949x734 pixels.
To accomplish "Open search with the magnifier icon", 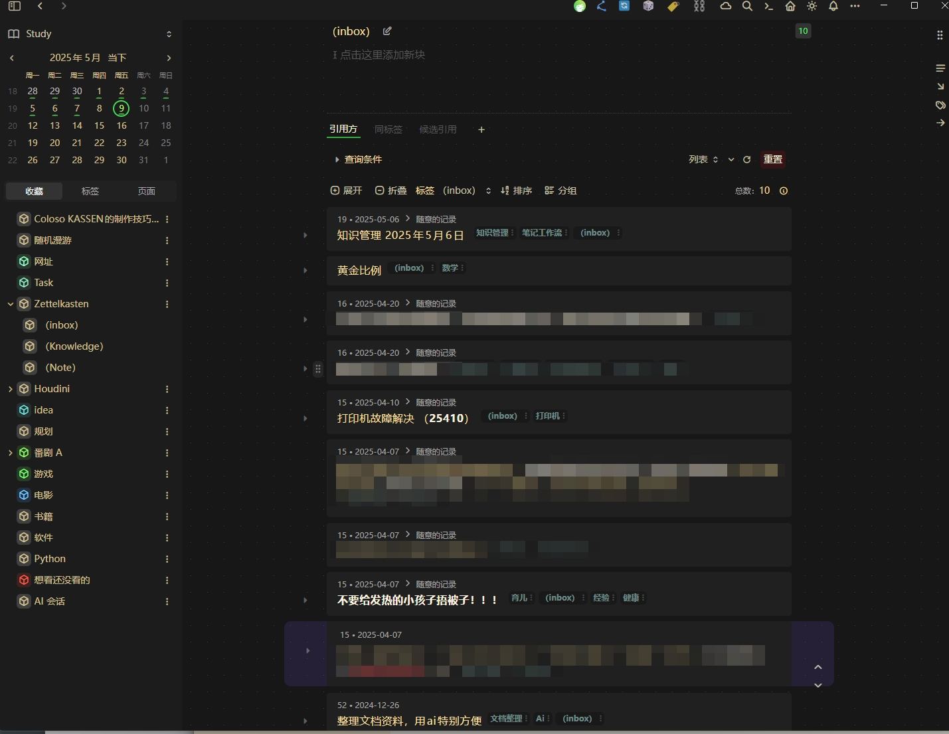I will [x=747, y=6].
